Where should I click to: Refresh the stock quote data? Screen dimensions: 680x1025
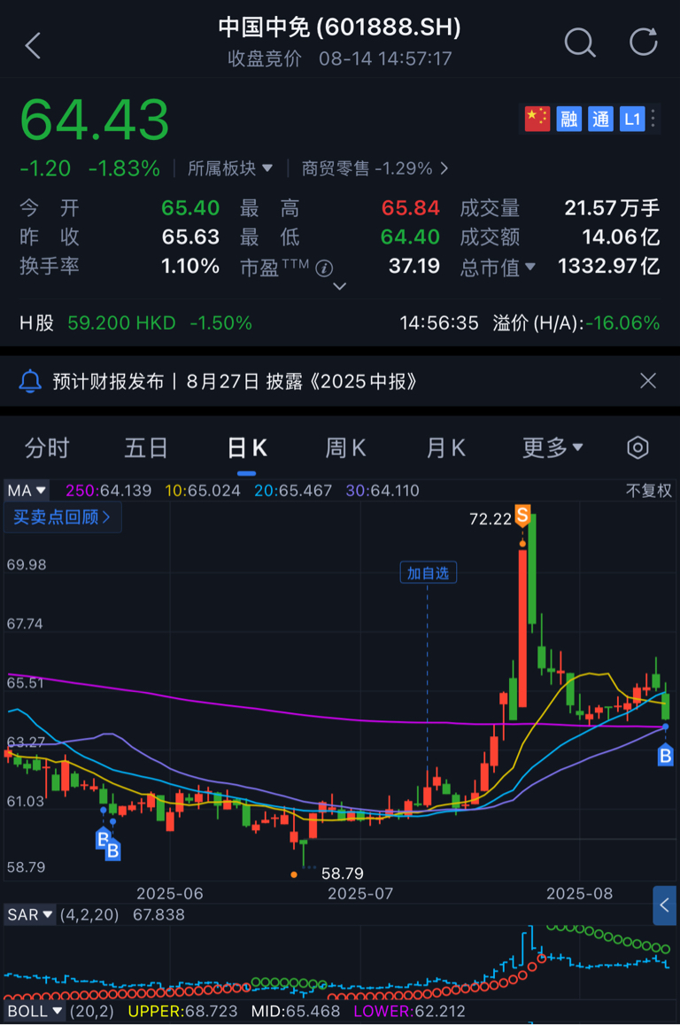click(x=644, y=42)
